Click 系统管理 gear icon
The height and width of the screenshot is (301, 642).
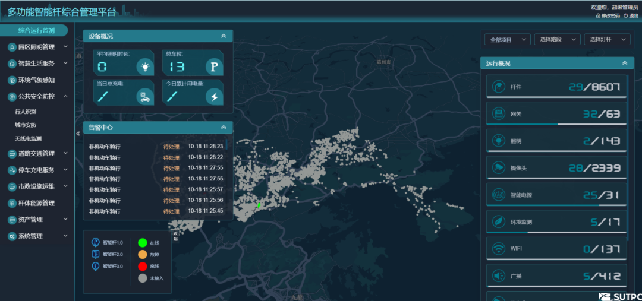point(12,236)
